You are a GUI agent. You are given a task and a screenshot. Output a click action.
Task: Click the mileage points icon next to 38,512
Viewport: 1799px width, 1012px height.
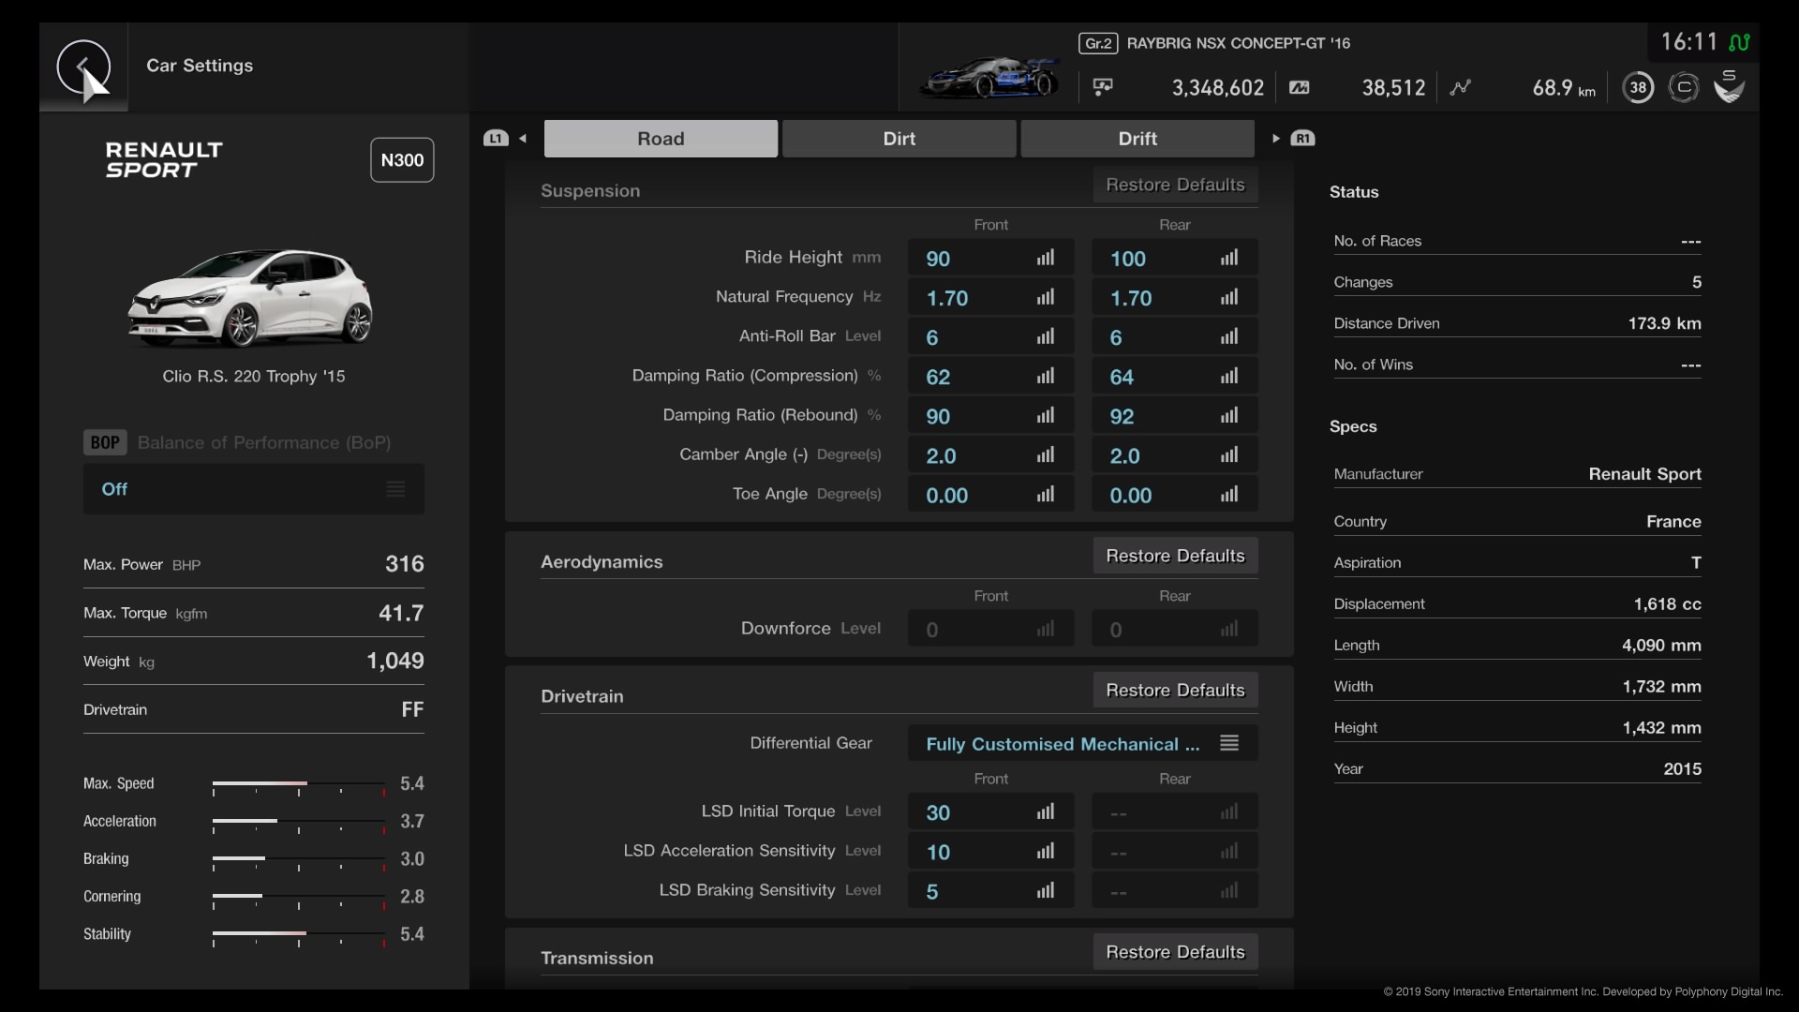click(x=1300, y=87)
